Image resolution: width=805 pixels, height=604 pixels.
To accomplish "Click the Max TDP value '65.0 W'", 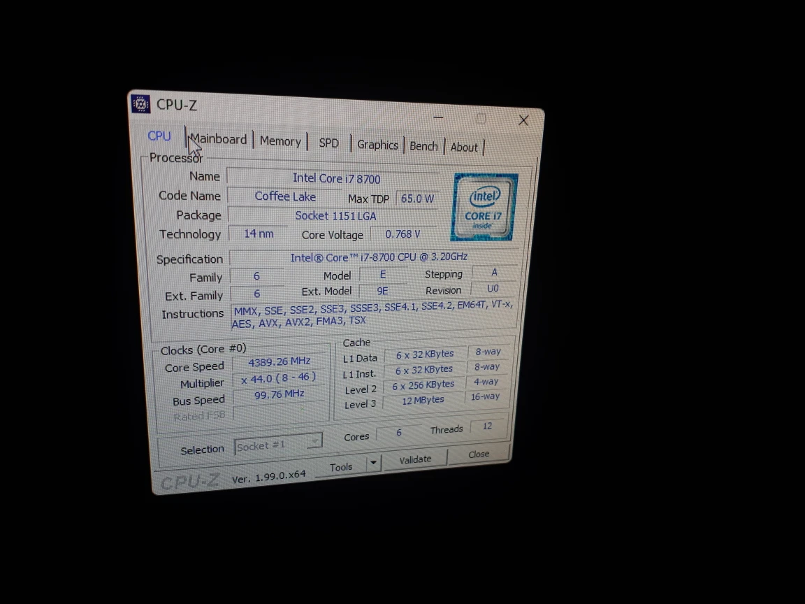I will click(417, 199).
